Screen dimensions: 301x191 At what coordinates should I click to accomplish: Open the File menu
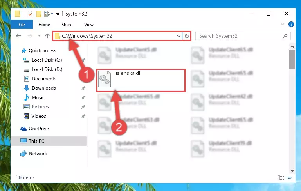coord(22,25)
